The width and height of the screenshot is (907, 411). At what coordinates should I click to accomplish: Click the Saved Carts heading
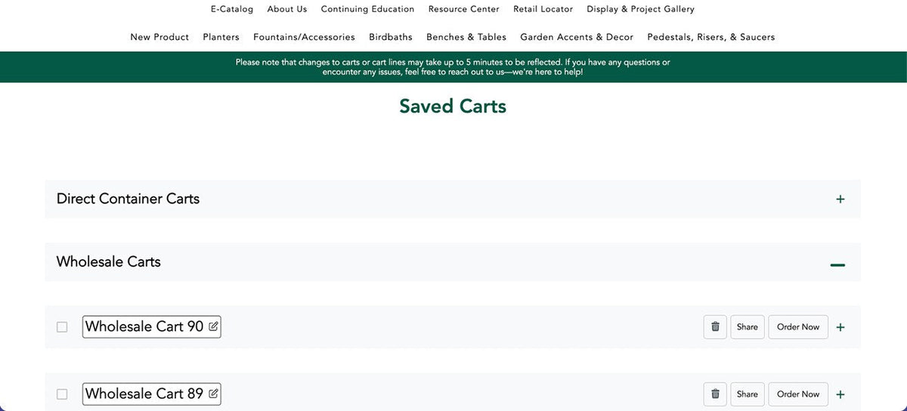pos(453,107)
